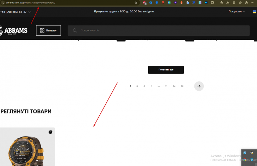This screenshot has height=166, width=257.
Task: Click the red S extension icon
Action: pos(163,3)
